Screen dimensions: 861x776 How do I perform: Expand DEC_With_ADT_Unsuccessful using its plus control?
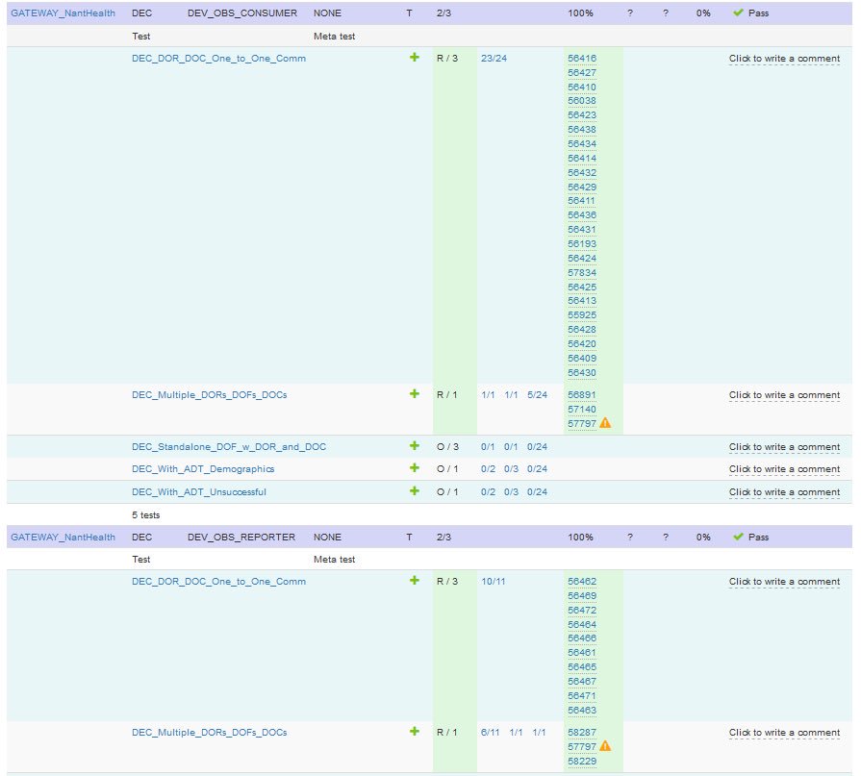(x=414, y=491)
